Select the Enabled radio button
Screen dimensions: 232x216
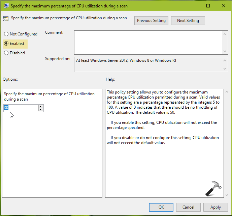pos(6,44)
